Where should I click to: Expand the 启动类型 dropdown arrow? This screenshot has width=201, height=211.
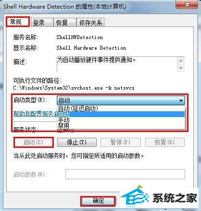(x=181, y=101)
